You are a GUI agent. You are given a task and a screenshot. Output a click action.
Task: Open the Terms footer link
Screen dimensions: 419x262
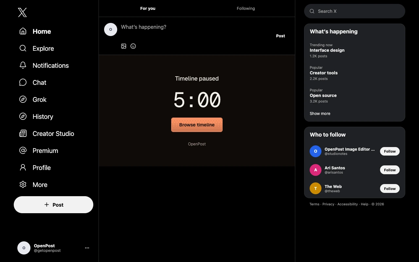(x=314, y=204)
